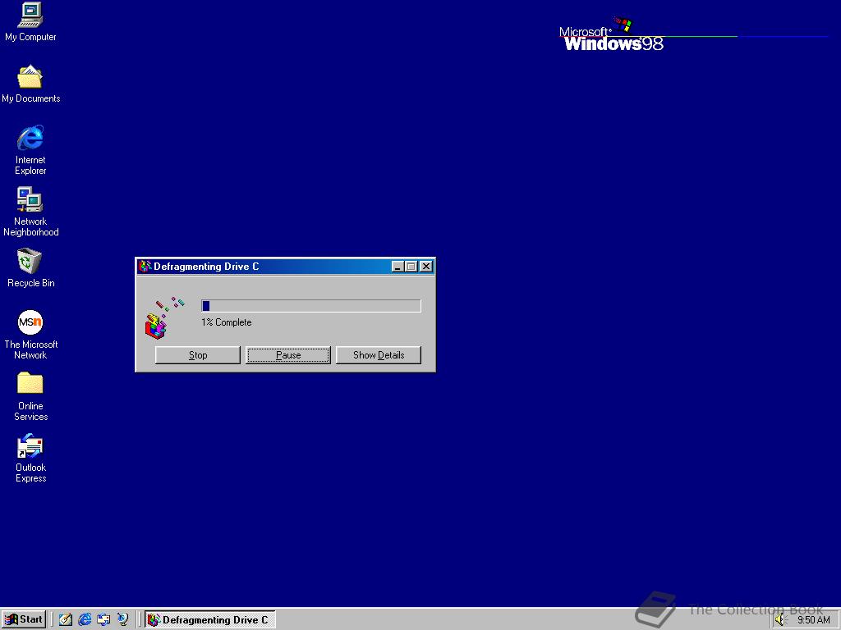This screenshot has width=841, height=630.
Task: Click Show Desktop in Quick Launch
Action: (66, 619)
